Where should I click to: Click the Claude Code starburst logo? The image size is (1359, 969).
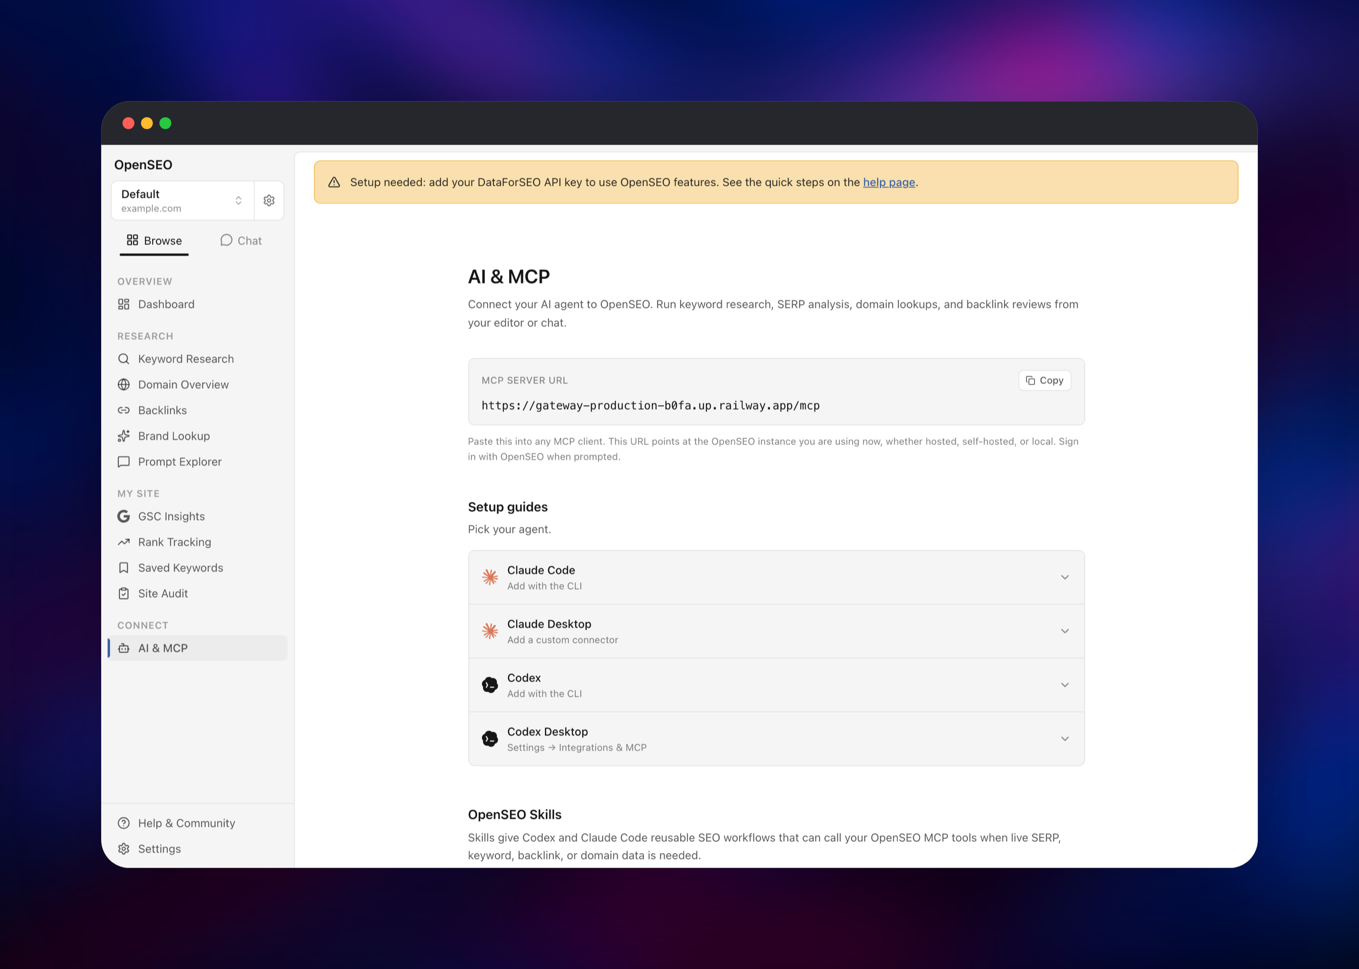pos(490,577)
